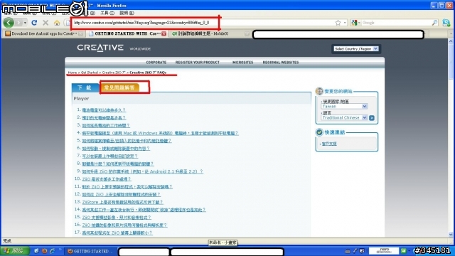The width and height of the screenshot is (455, 256).
Task: Reload the current page
Action: point(34,22)
